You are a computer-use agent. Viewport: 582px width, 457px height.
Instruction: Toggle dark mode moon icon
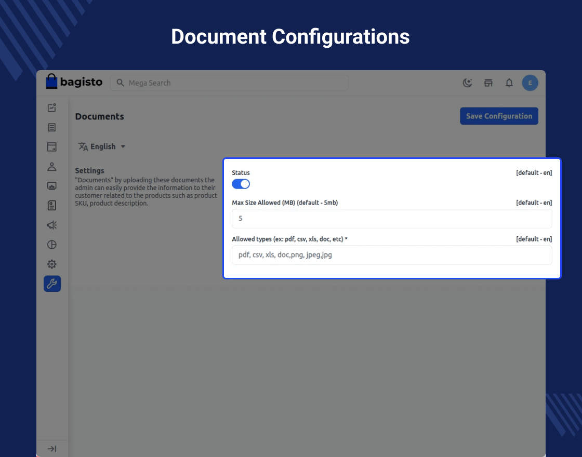tap(467, 83)
